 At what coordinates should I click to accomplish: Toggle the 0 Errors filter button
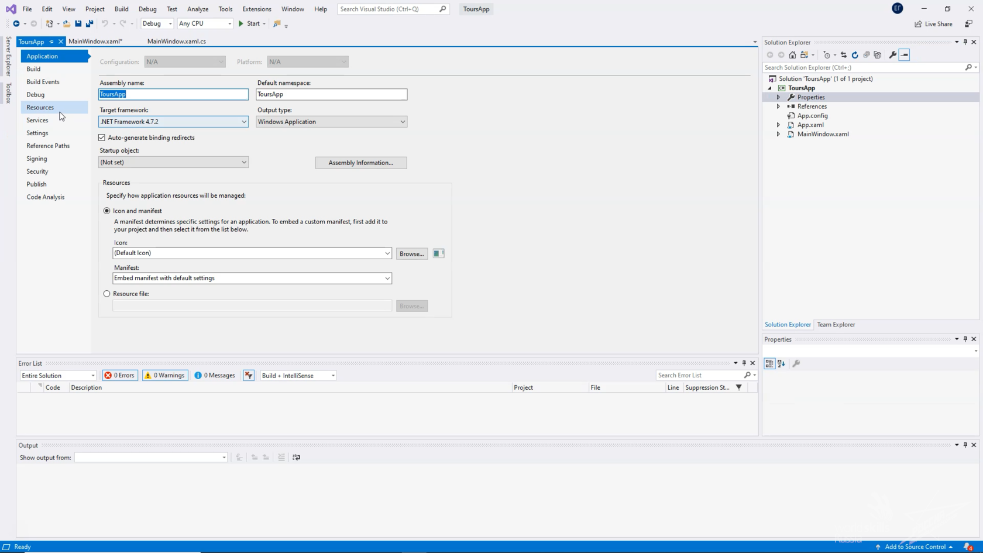[120, 376]
